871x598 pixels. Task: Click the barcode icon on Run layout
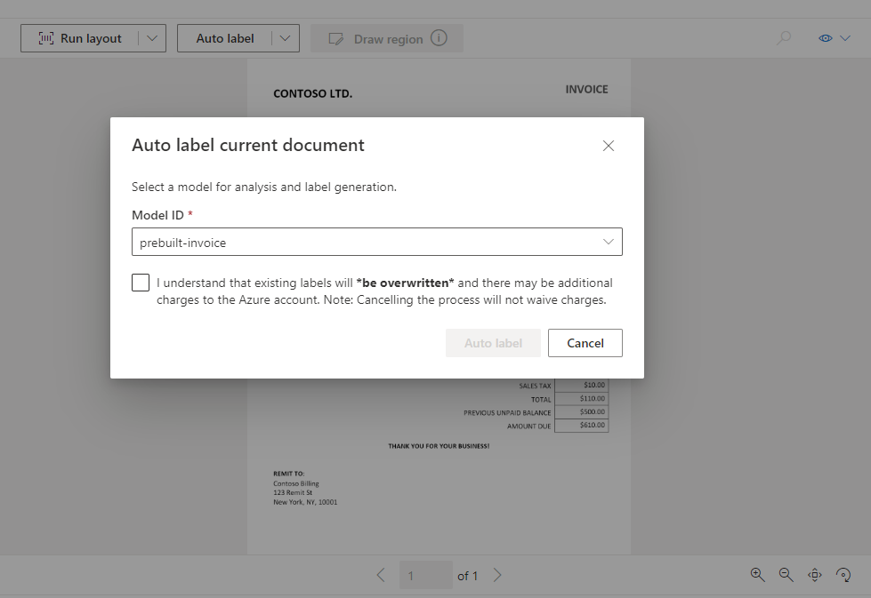tap(46, 38)
